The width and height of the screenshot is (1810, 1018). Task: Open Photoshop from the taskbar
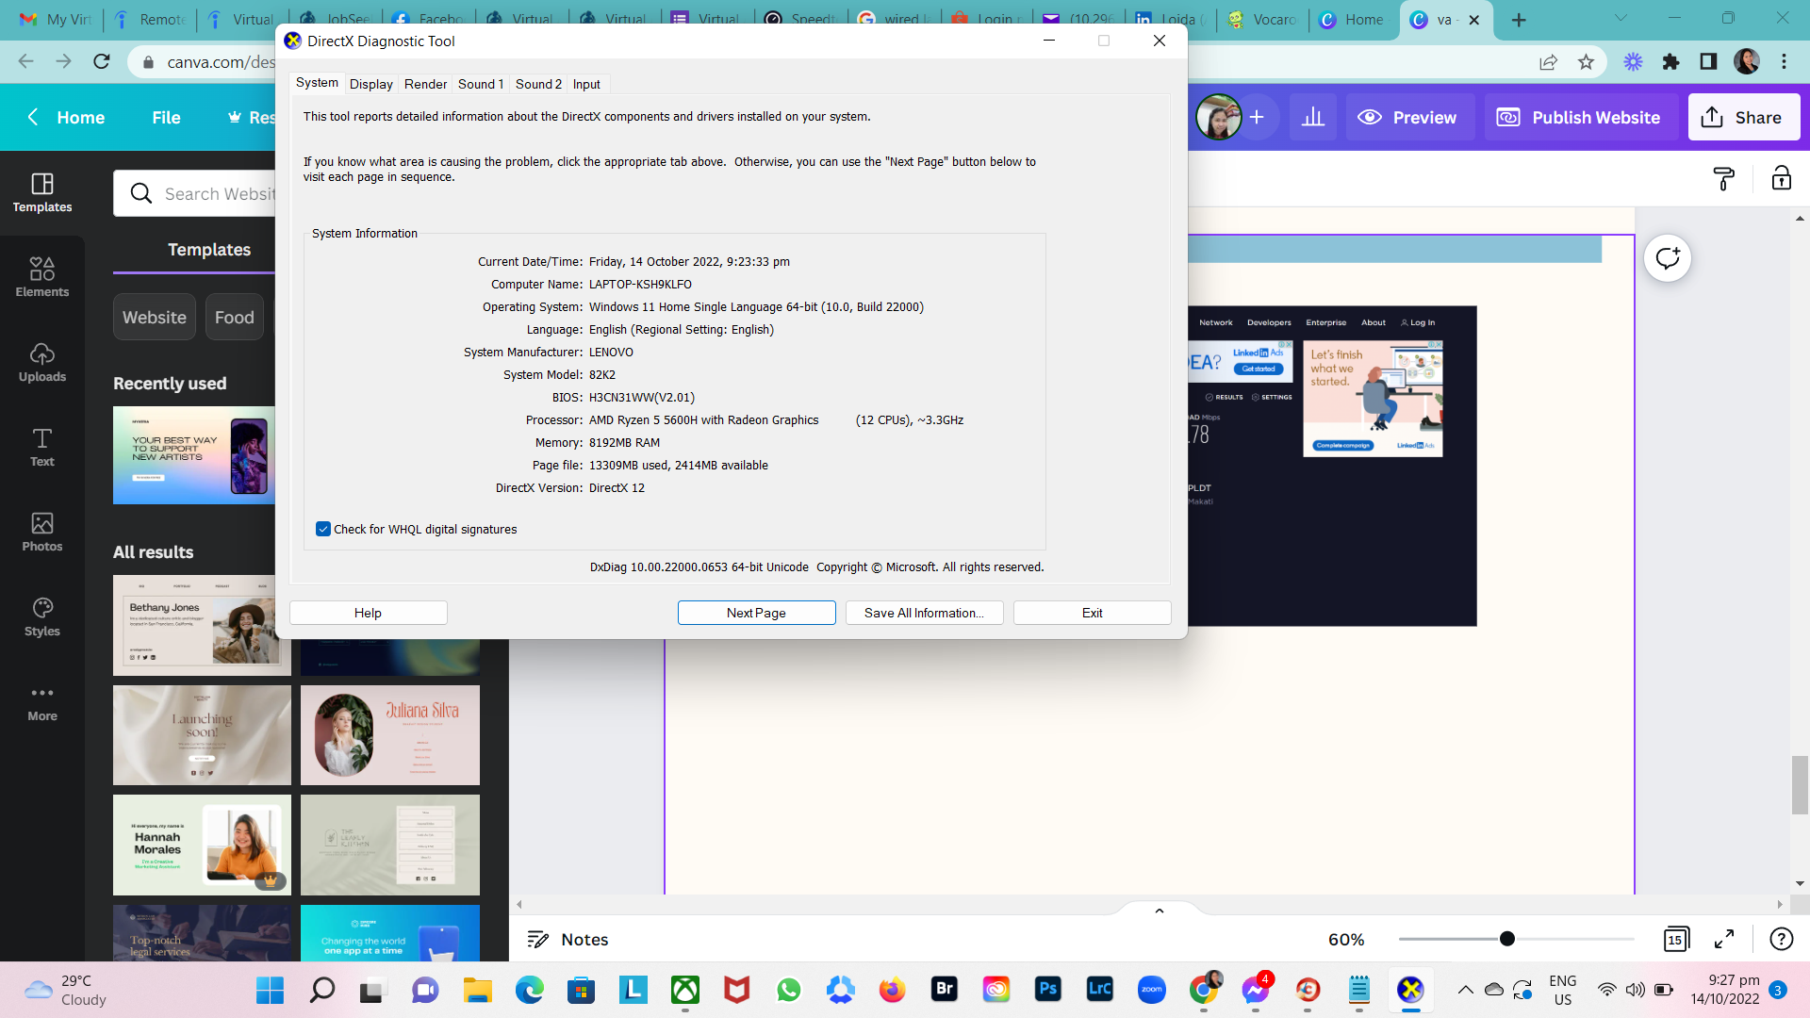click(x=1047, y=990)
